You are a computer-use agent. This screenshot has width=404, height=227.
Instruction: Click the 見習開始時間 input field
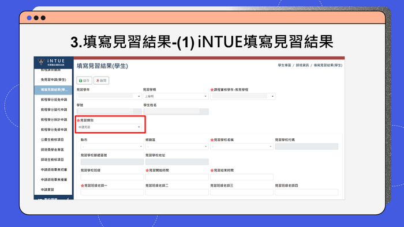click(x=177, y=177)
